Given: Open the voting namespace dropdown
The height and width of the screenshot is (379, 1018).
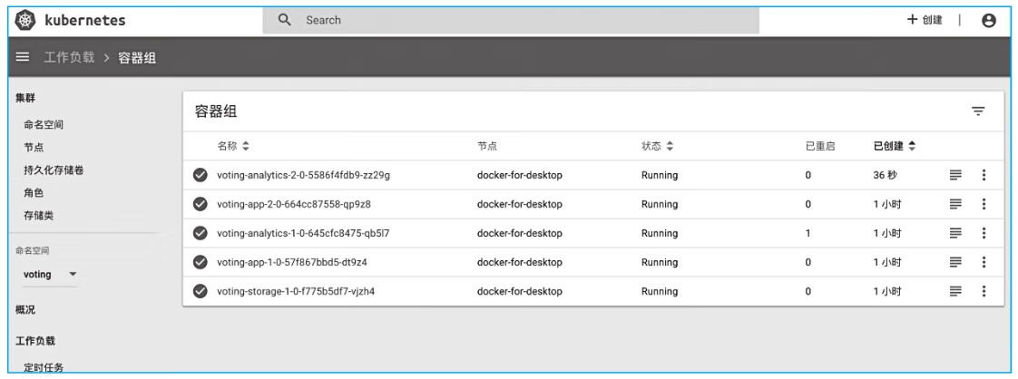Looking at the screenshot, I should (49, 274).
